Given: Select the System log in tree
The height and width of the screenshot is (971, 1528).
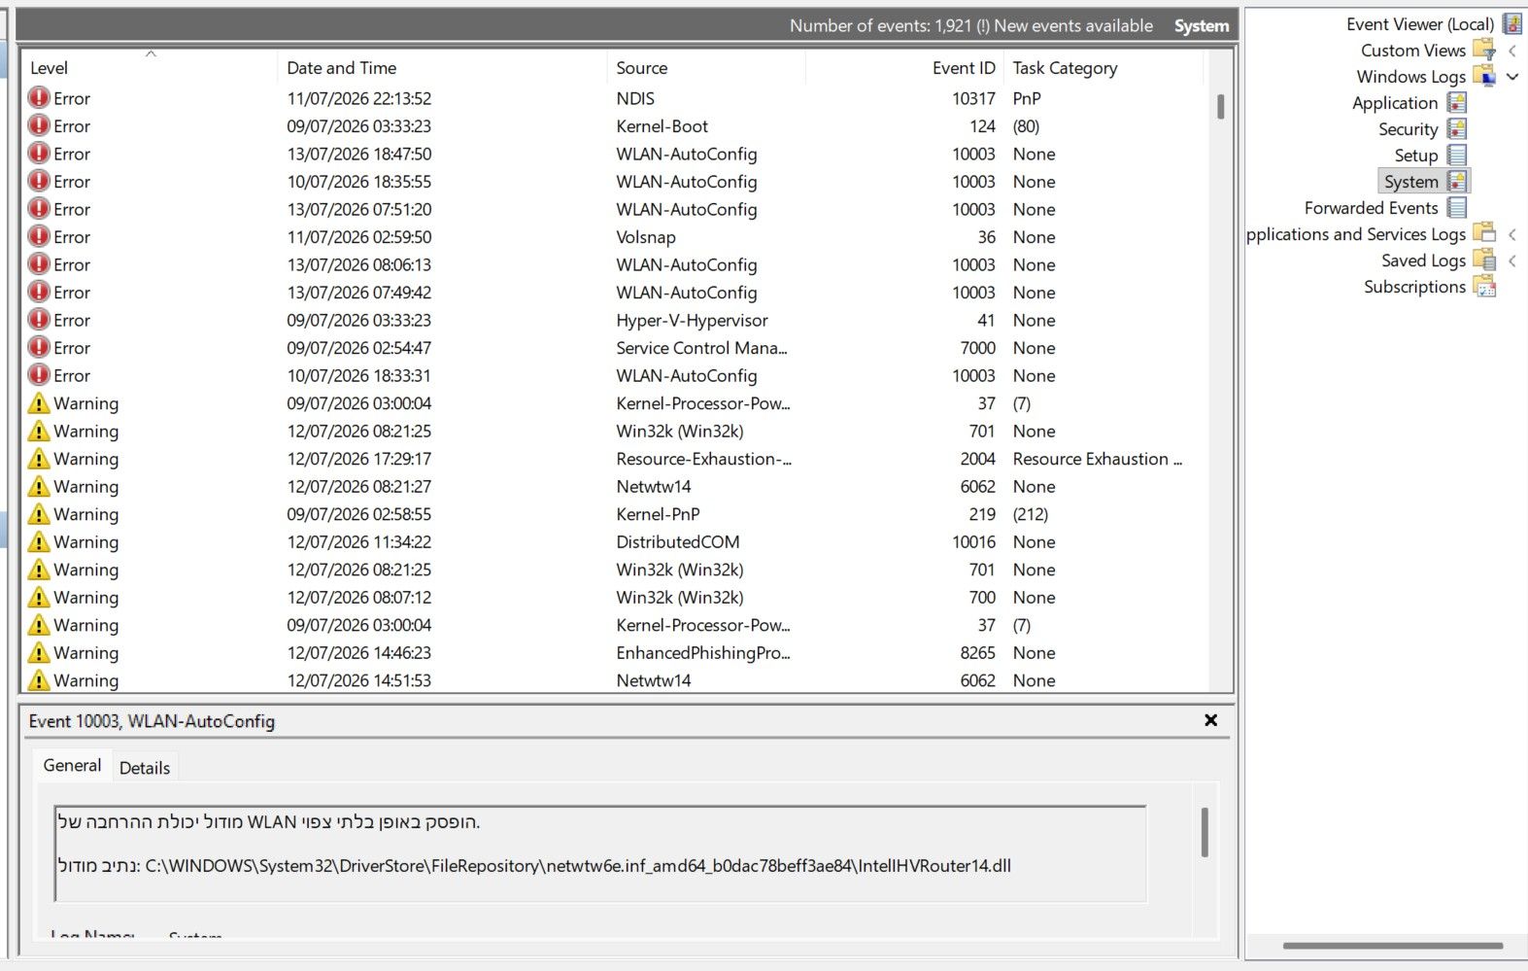Looking at the screenshot, I should click(x=1411, y=182).
